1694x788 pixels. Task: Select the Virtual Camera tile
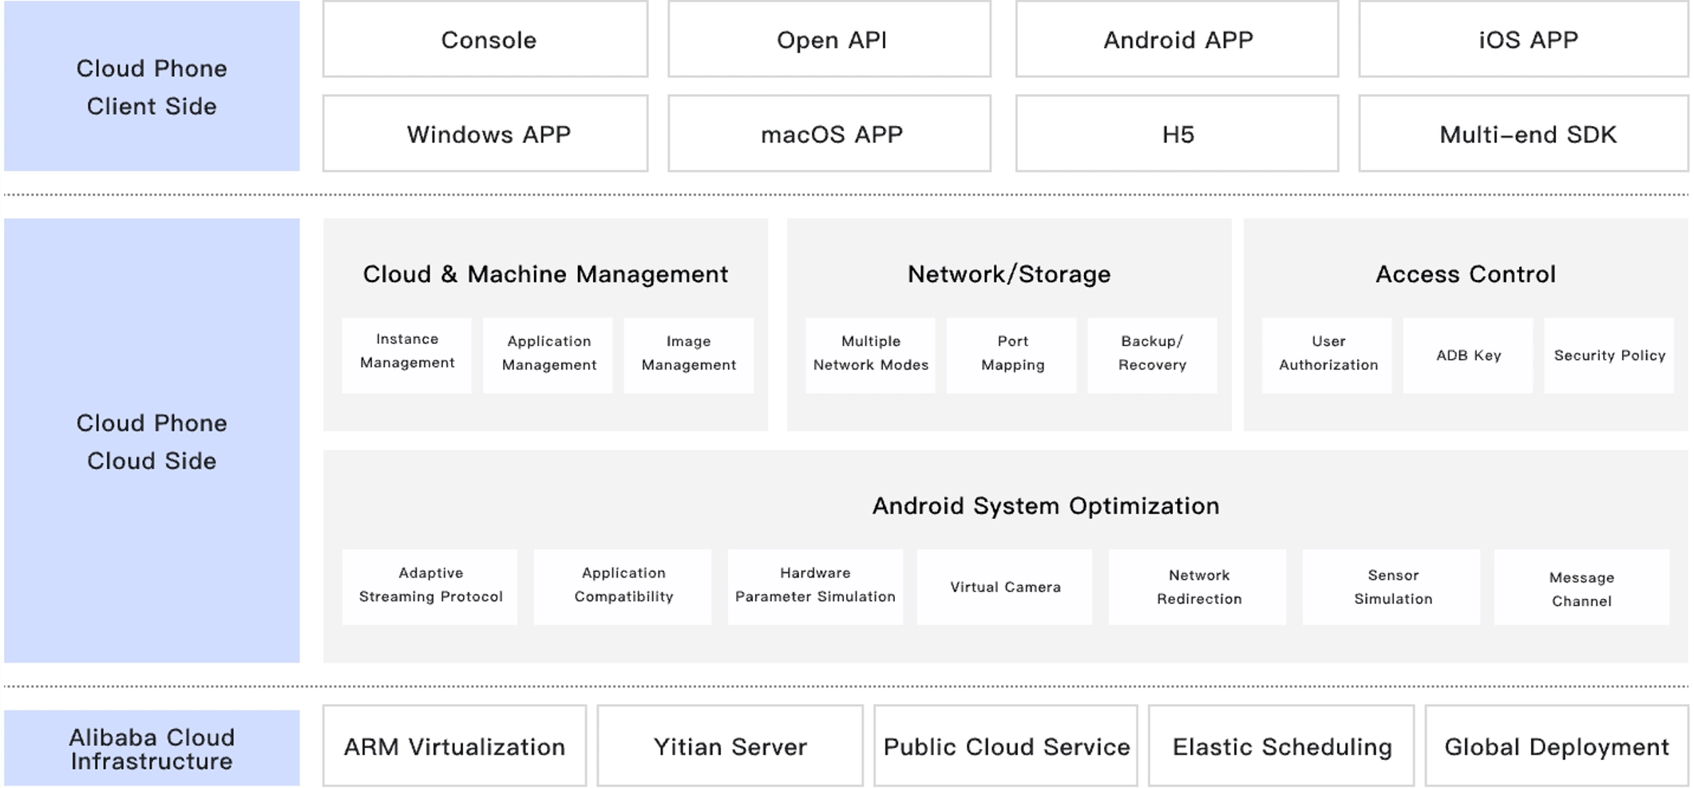coord(1004,587)
